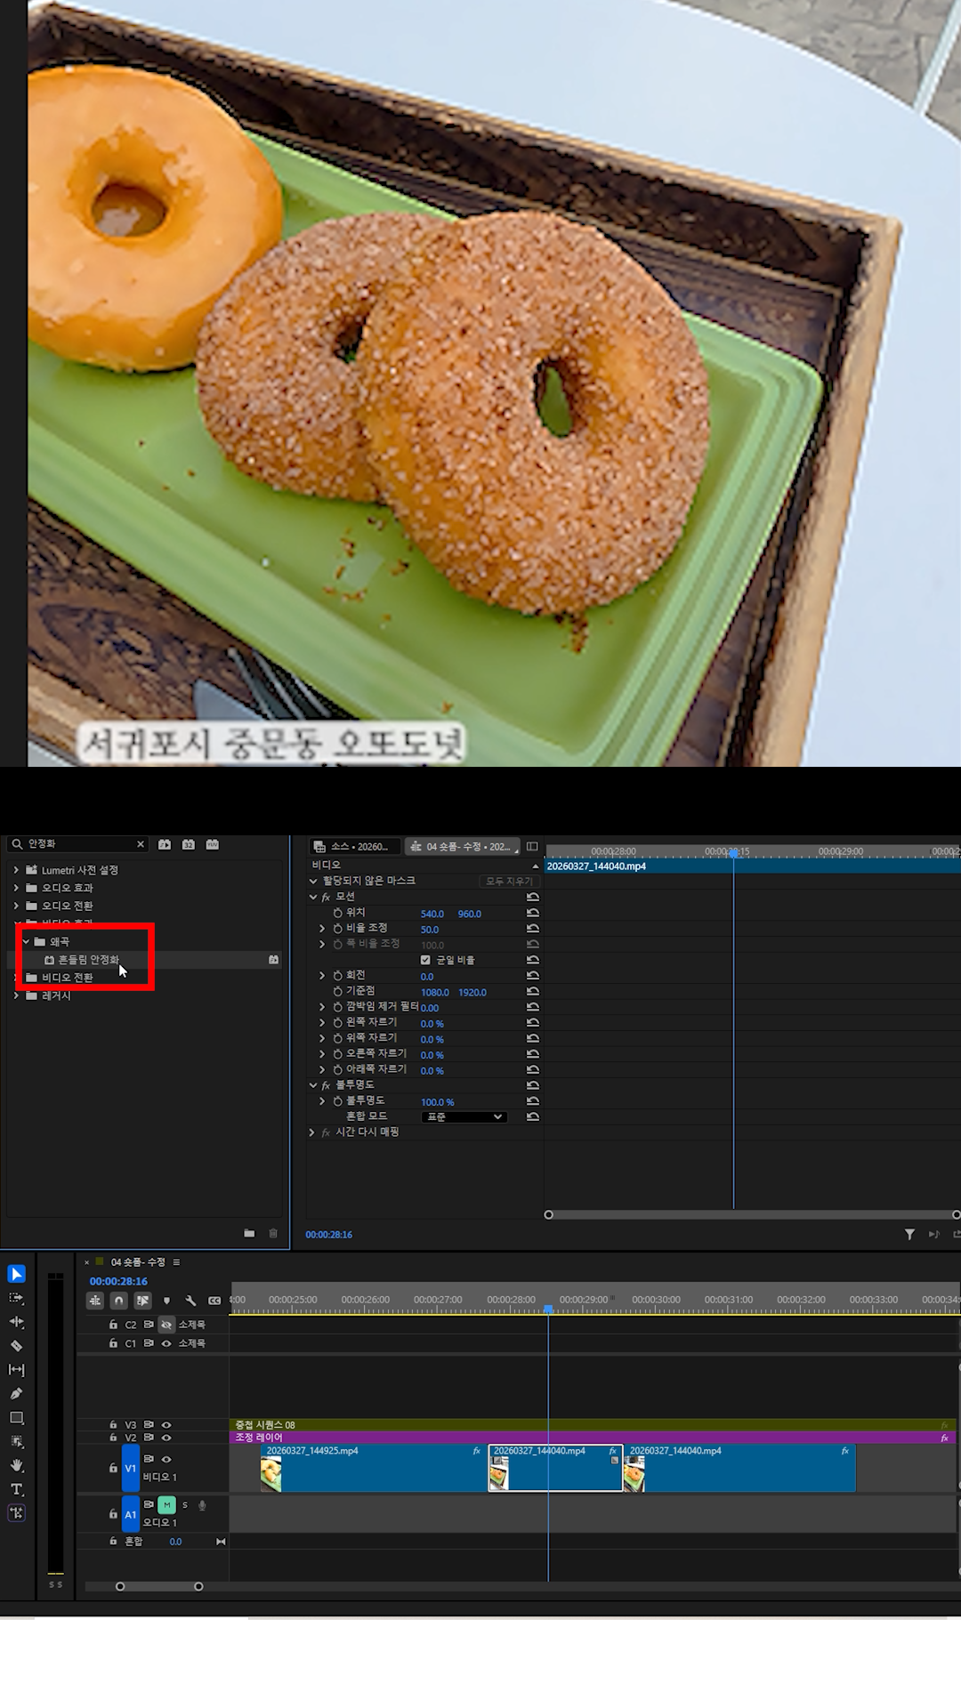
Task: Enable voice-over record on A1 microphone
Action: [203, 1505]
